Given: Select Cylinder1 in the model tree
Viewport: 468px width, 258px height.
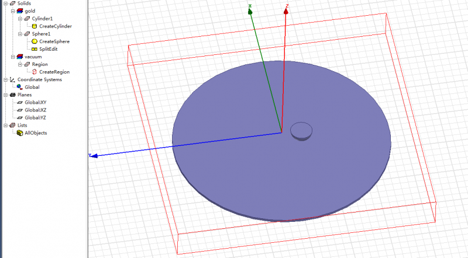Looking at the screenshot, I should [42, 19].
